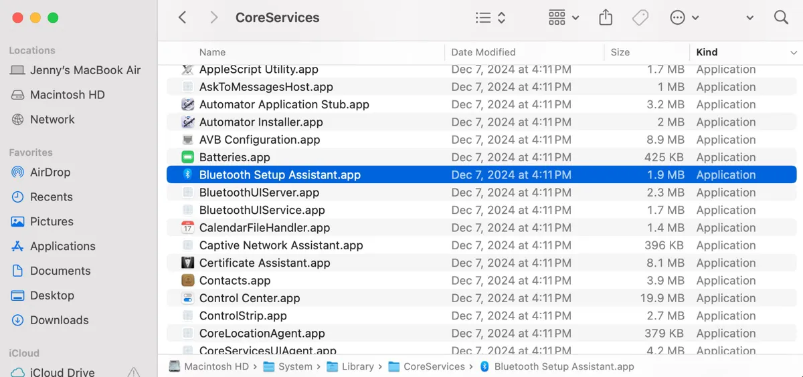The image size is (803, 377).
Task: Click the Contacts.app icon
Action: pos(188,281)
